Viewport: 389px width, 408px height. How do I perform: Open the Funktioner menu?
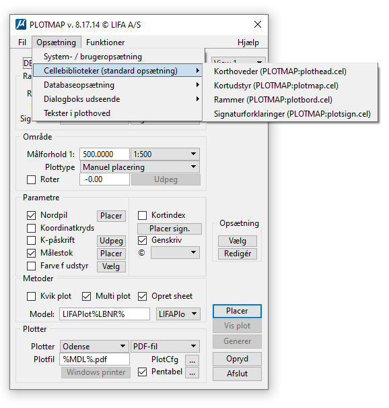click(105, 42)
